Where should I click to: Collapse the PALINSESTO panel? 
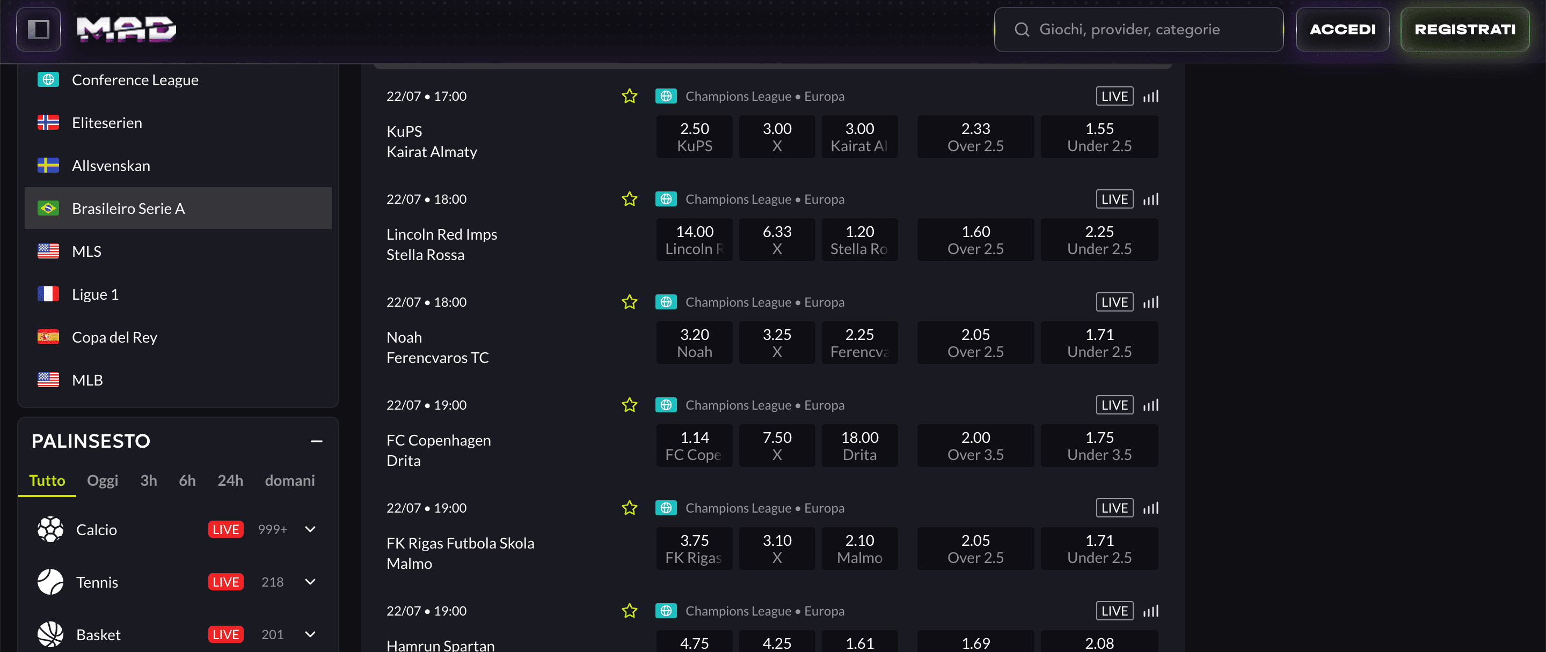[x=317, y=441]
